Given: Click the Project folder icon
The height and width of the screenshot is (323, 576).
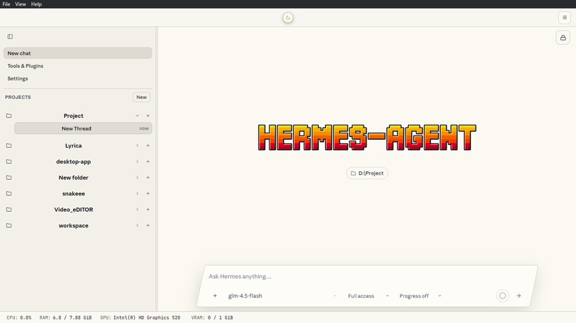Looking at the screenshot, I should 9,116.
